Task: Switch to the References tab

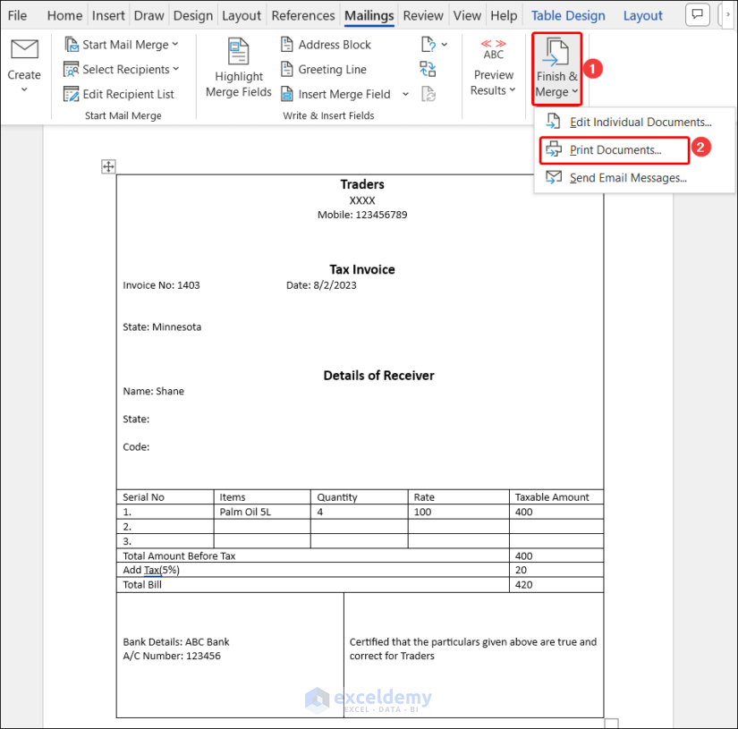Action: coord(303,15)
